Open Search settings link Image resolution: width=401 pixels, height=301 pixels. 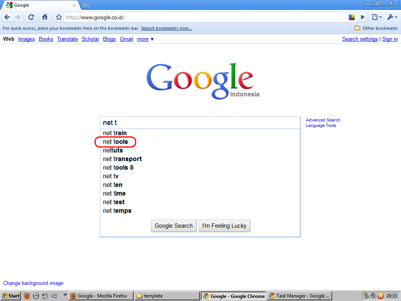pos(360,39)
